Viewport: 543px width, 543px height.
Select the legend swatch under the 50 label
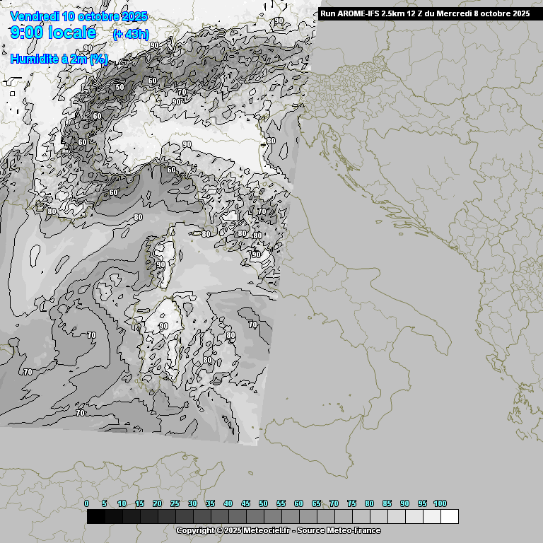(272, 517)
